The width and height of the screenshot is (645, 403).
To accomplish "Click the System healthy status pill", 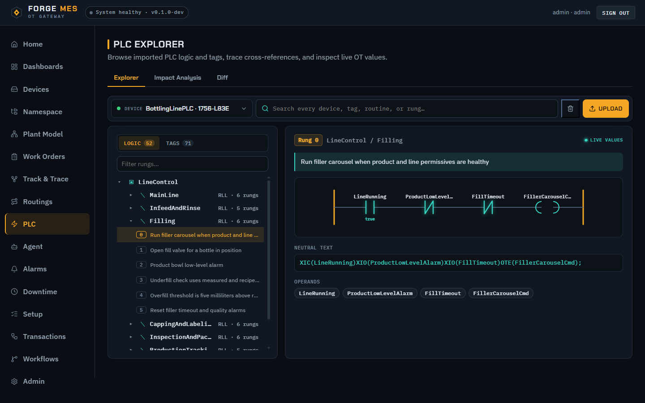I will [137, 13].
